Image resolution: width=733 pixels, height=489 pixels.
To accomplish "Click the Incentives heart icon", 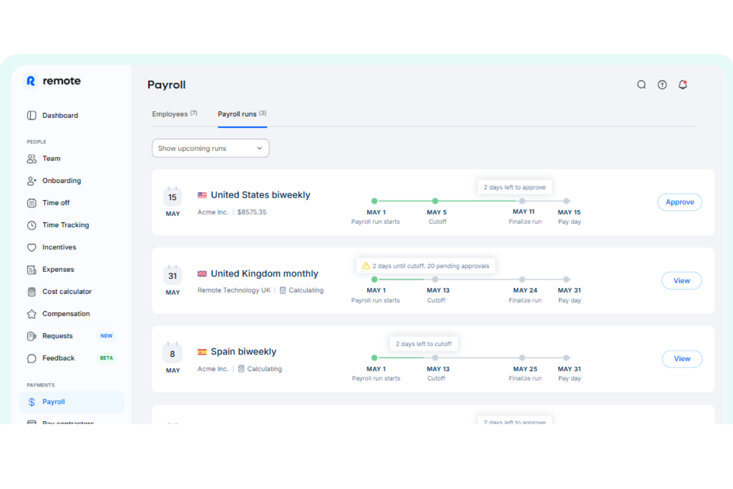I will tap(32, 247).
